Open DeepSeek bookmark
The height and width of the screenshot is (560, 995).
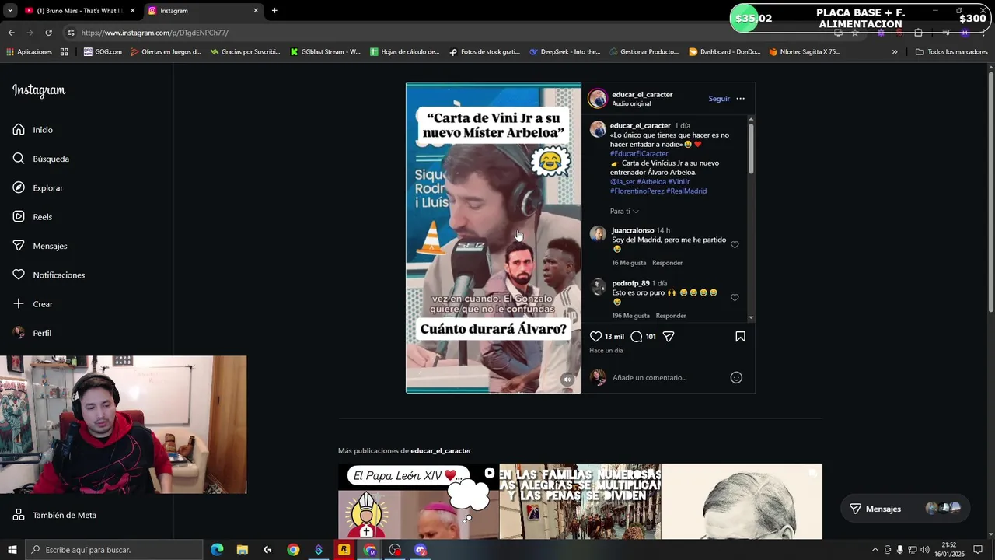(x=565, y=52)
